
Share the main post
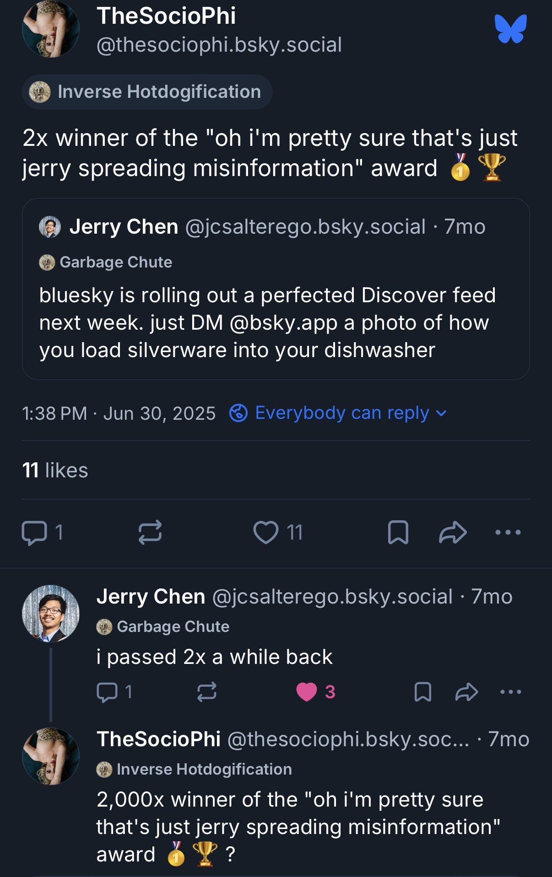click(x=453, y=532)
